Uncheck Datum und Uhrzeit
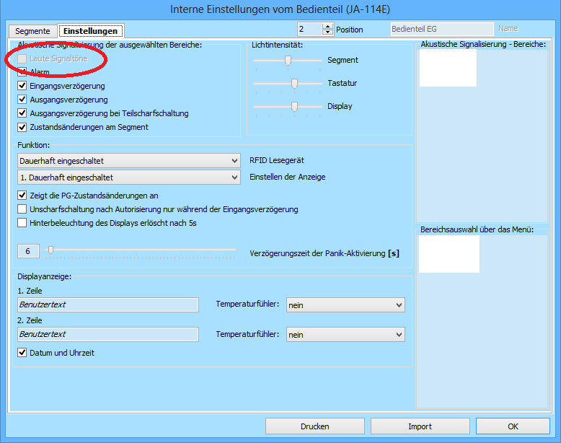This screenshot has width=561, height=443. point(22,353)
